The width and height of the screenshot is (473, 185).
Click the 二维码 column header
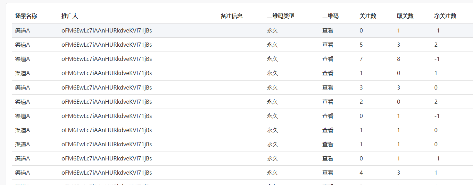click(x=330, y=16)
